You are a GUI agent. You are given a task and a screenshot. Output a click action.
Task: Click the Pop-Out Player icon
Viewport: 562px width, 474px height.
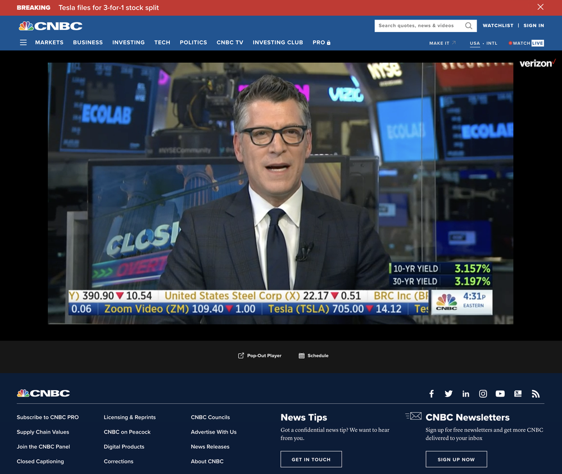coord(241,355)
